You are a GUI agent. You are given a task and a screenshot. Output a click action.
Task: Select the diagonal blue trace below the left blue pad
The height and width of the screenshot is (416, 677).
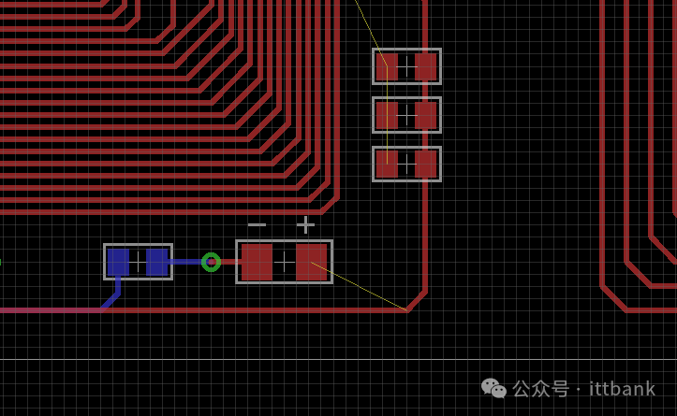point(110,300)
